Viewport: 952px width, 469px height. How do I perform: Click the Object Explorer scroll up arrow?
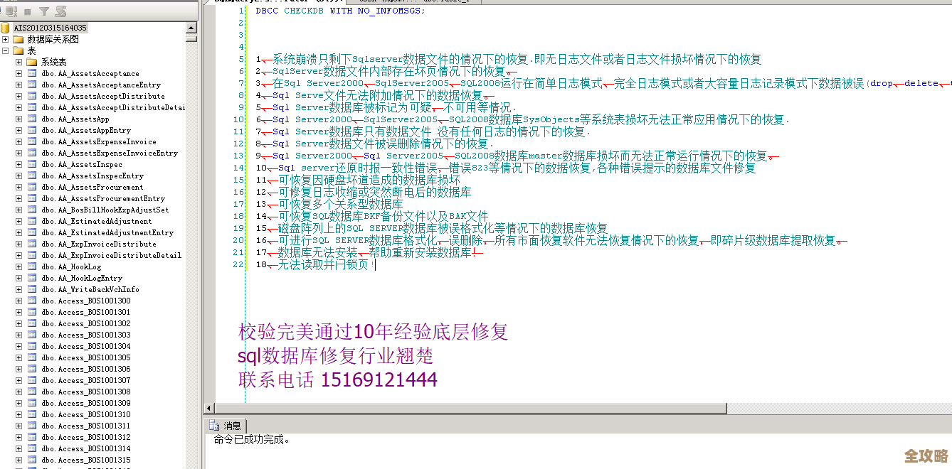tap(191, 28)
